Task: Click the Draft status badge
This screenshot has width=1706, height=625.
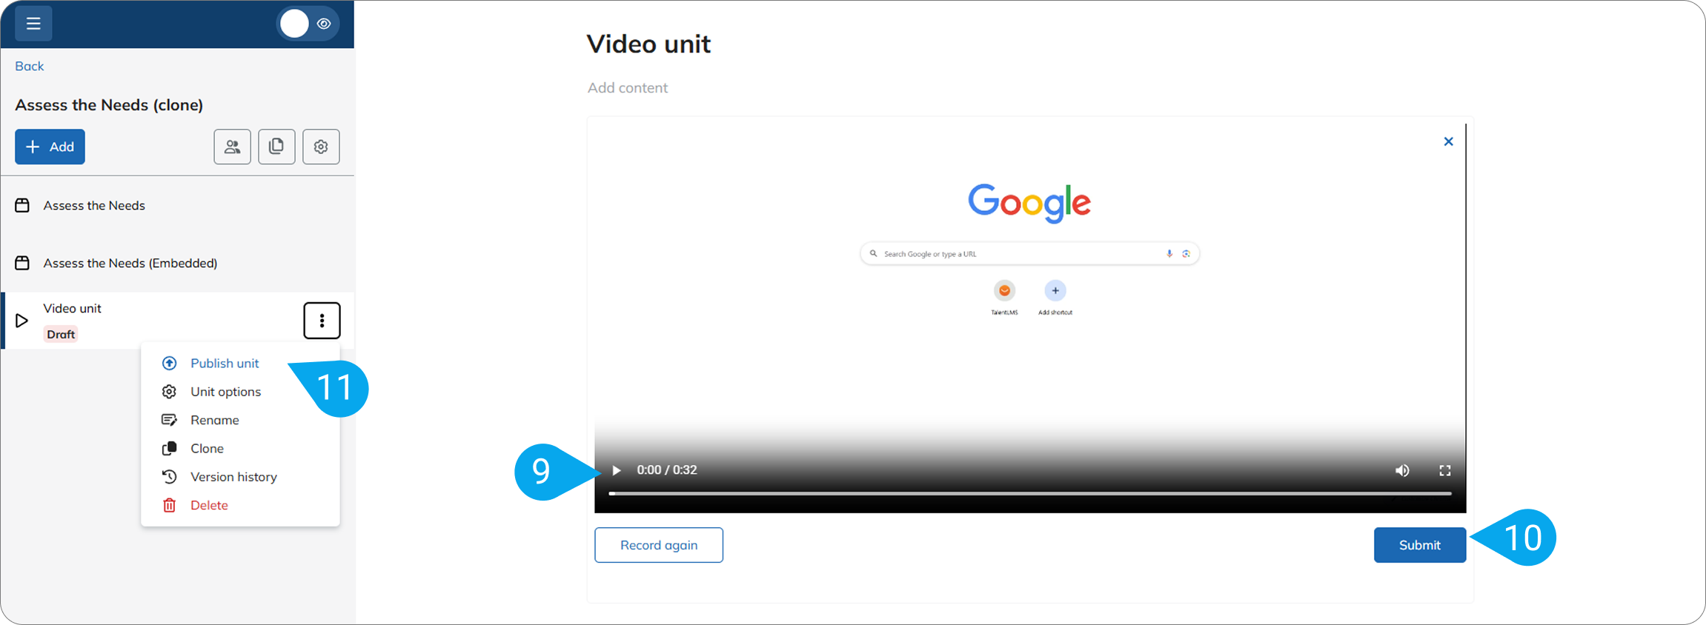Action: 61,334
